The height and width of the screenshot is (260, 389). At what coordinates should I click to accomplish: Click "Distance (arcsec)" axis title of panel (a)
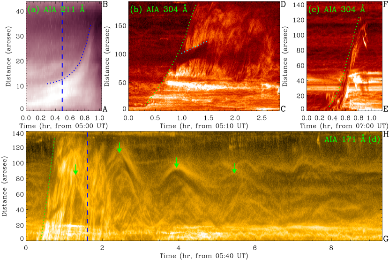pyautogui.click(x=9, y=56)
